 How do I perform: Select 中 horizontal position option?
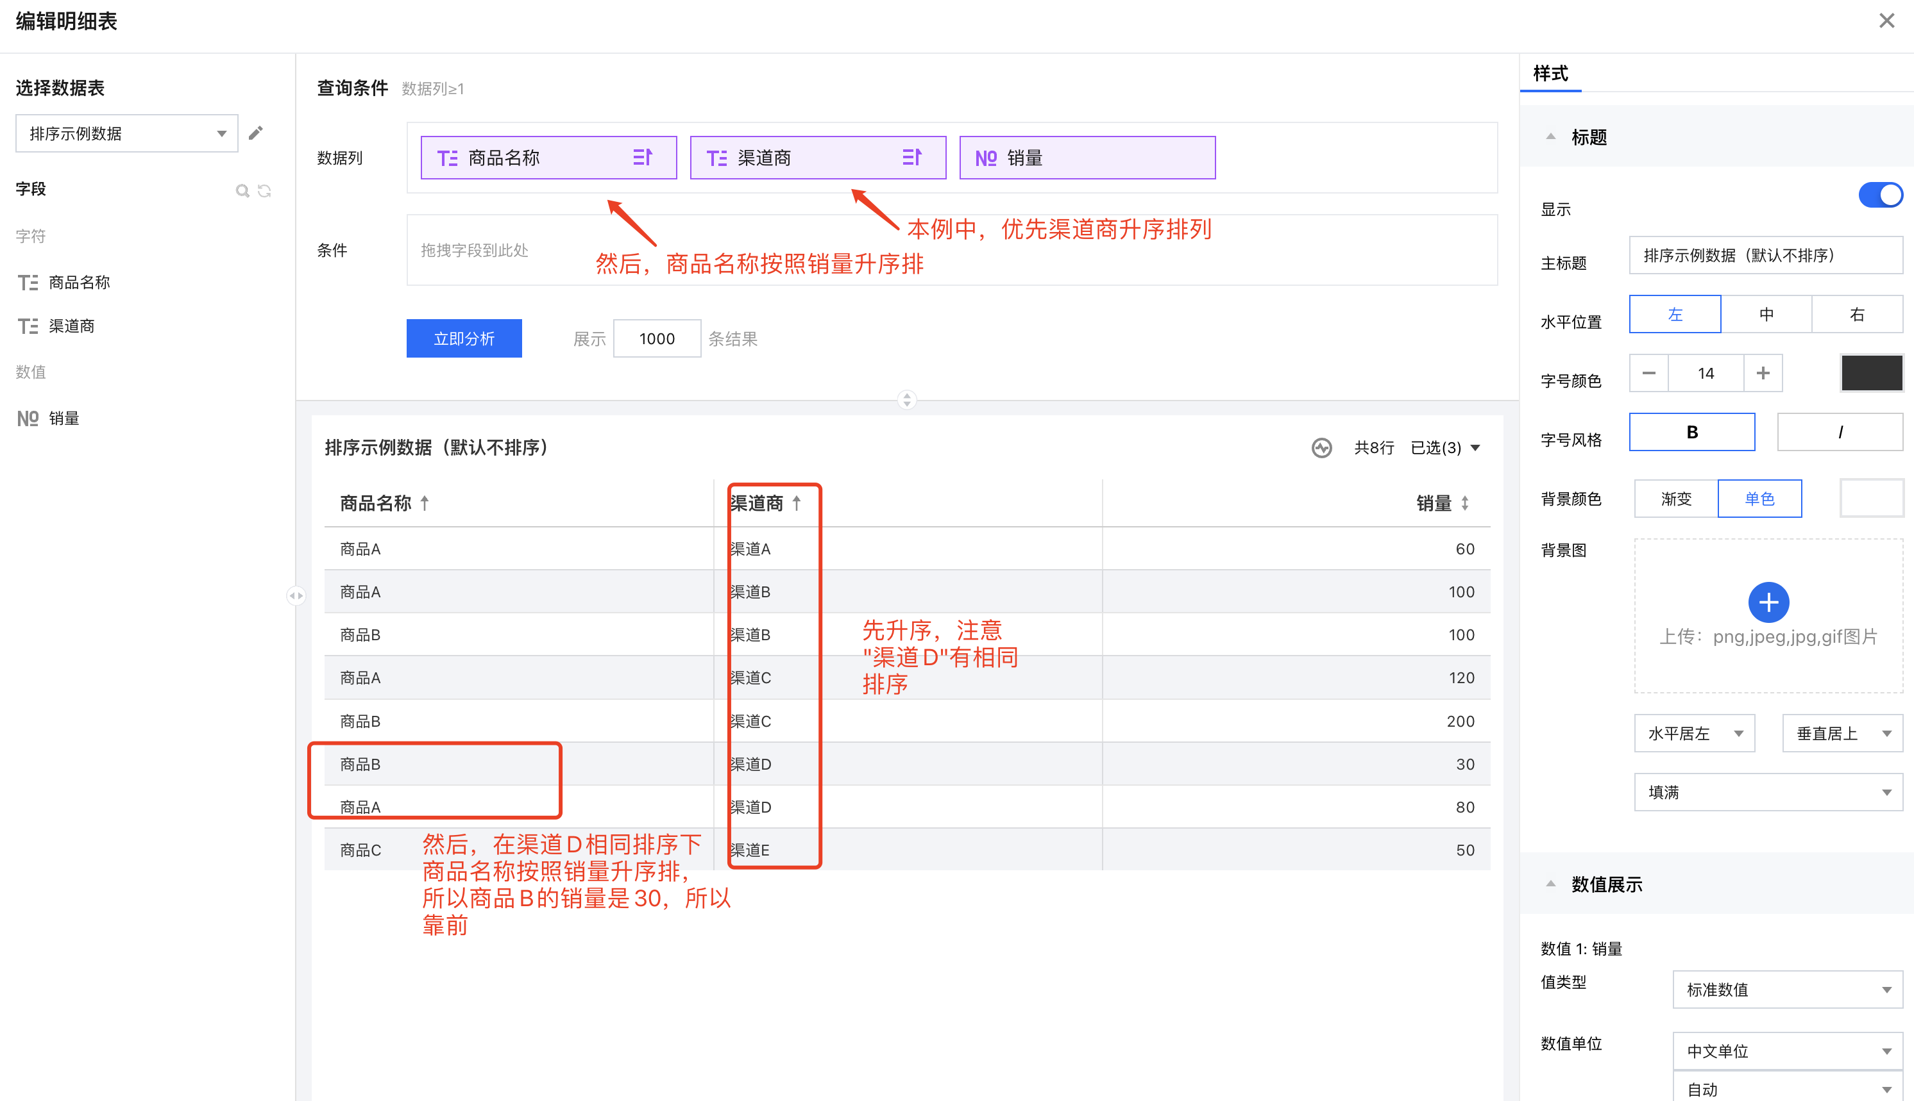(1766, 314)
